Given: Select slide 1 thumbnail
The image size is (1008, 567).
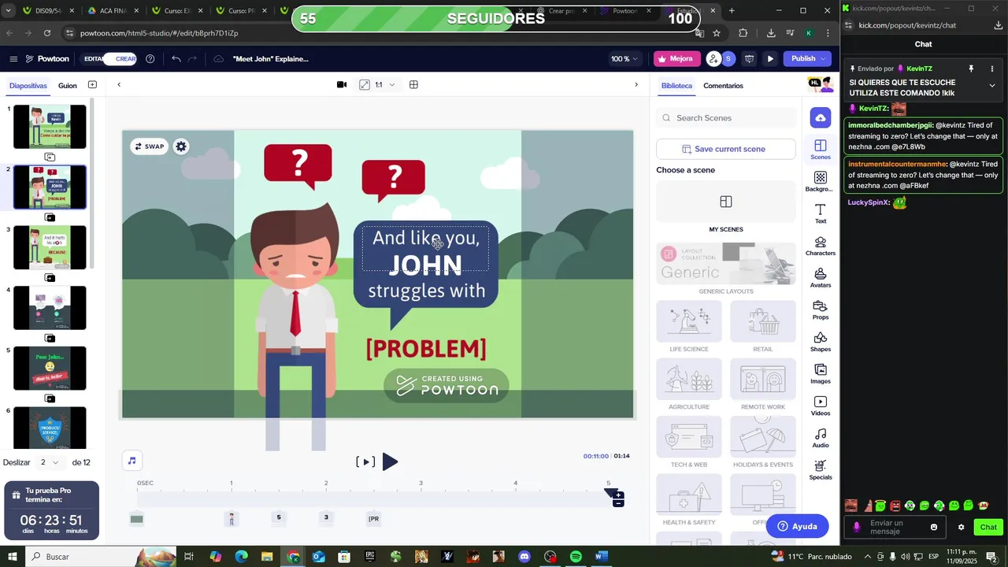Looking at the screenshot, I should click(x=50, y=126).
